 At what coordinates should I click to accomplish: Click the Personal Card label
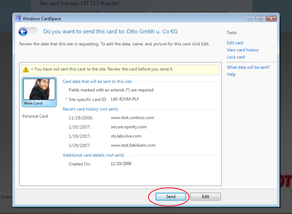tap(35, 116)
